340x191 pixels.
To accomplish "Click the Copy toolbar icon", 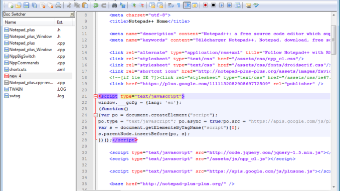I will 77,6.
